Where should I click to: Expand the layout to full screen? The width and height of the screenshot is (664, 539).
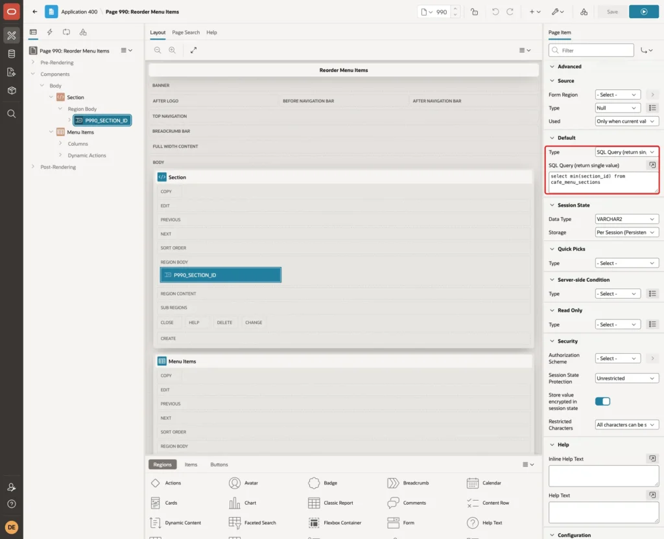[193, 51]
